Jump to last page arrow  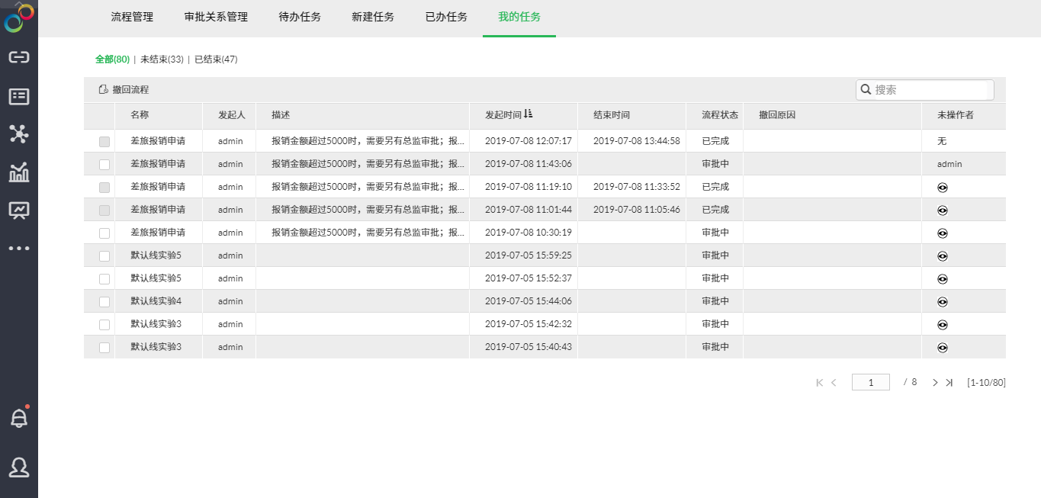point(949,383)
